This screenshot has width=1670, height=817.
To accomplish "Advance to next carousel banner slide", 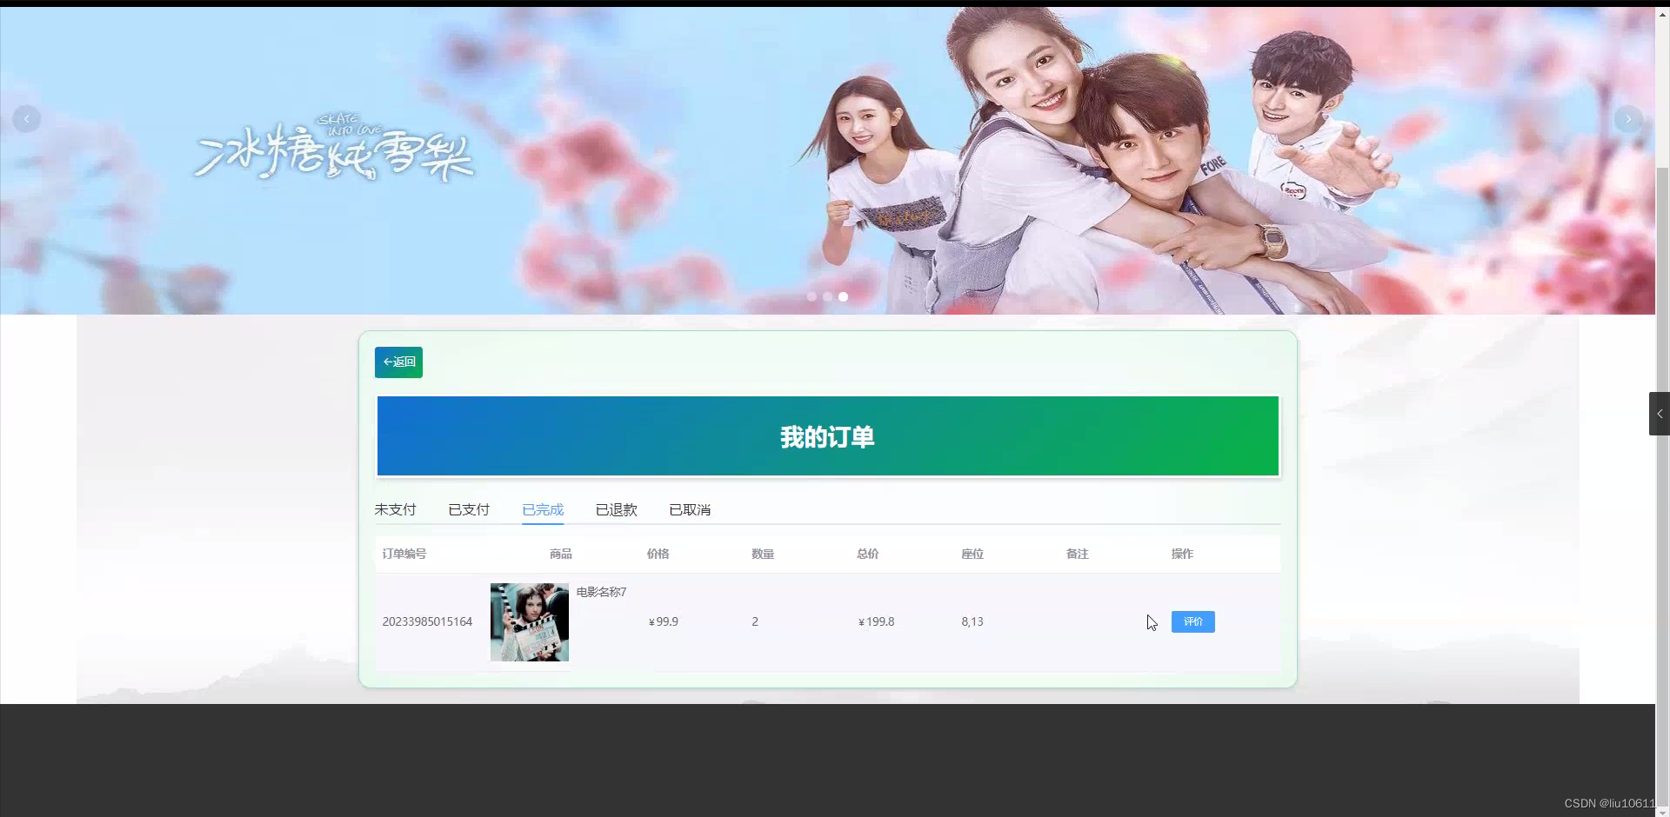I will (1628, 118).
